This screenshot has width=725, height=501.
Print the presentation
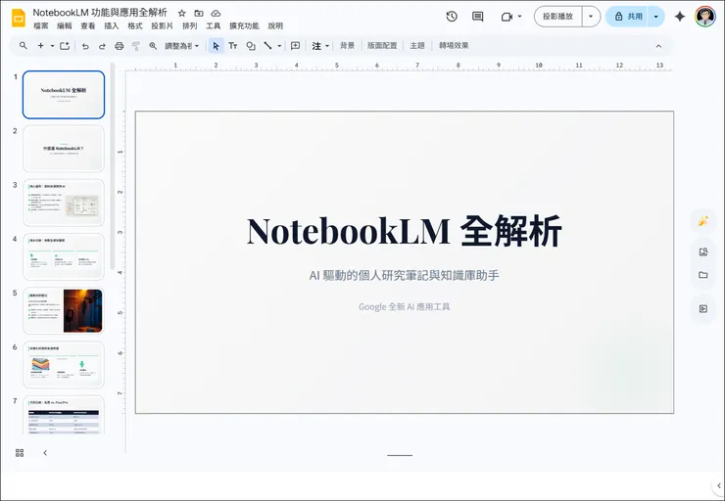[120, 46]
